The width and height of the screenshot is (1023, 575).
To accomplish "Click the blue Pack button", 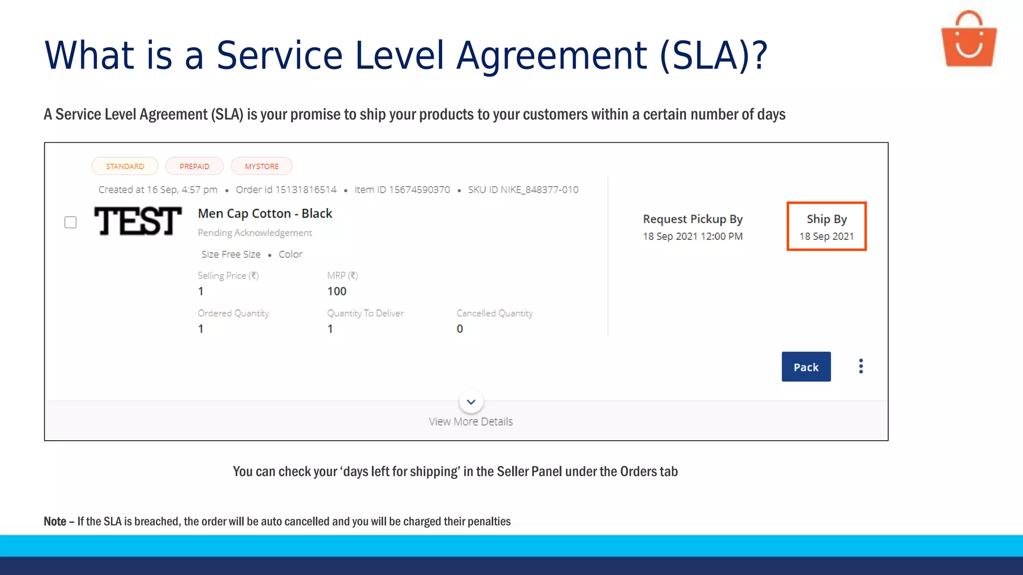I will pos(806,367).
